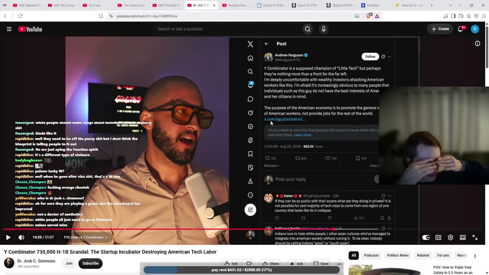Click the blue compose post button in video
The width and height of the screenshot is (489, 275).
(250, 210)
